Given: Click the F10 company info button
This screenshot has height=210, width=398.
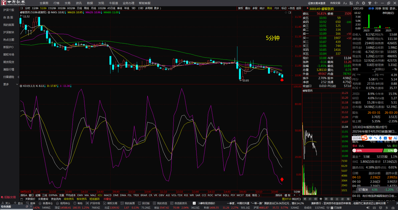Looking at the screenshot, I should (x=277, y=8).
